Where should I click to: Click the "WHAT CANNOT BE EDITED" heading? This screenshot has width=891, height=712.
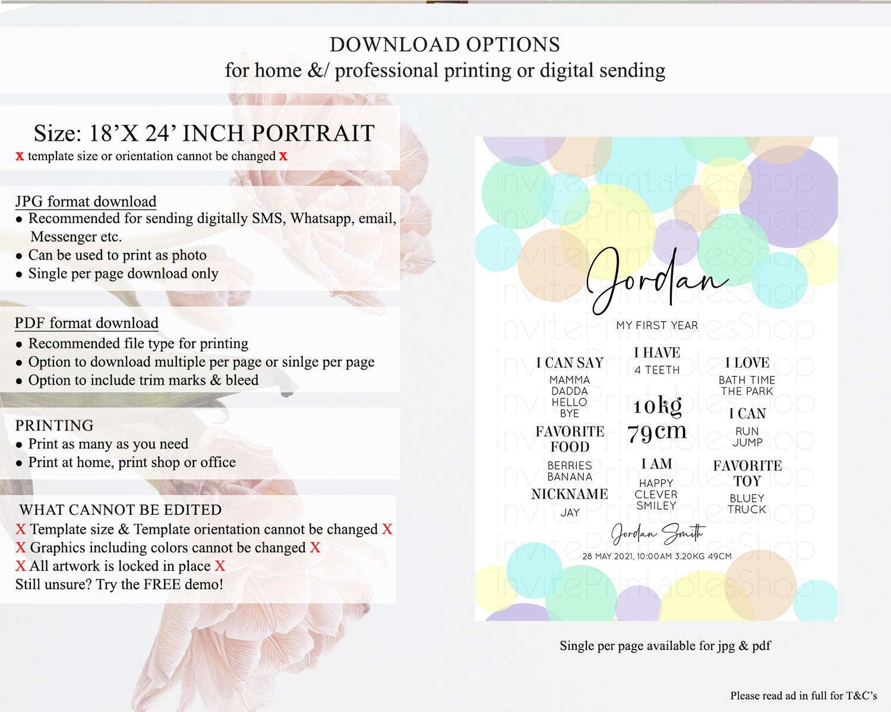(121, 510)
